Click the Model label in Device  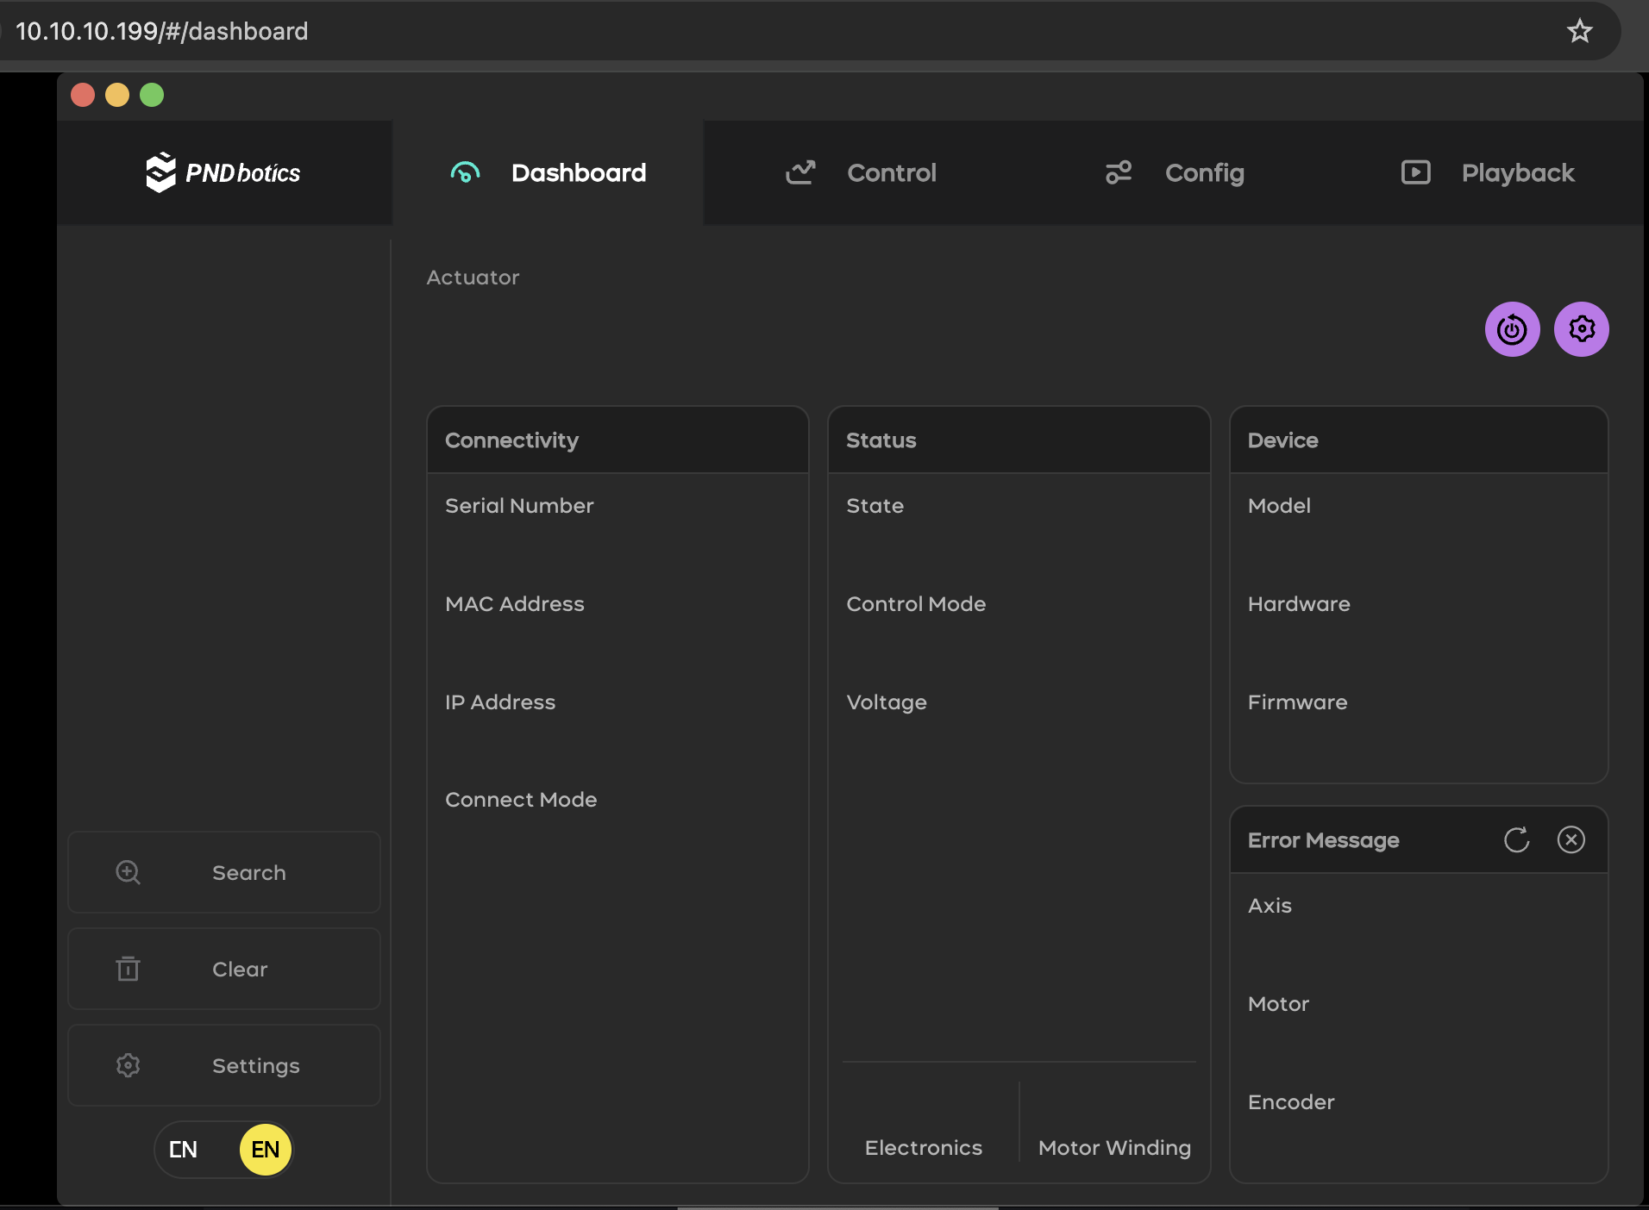coord(1279,506)
